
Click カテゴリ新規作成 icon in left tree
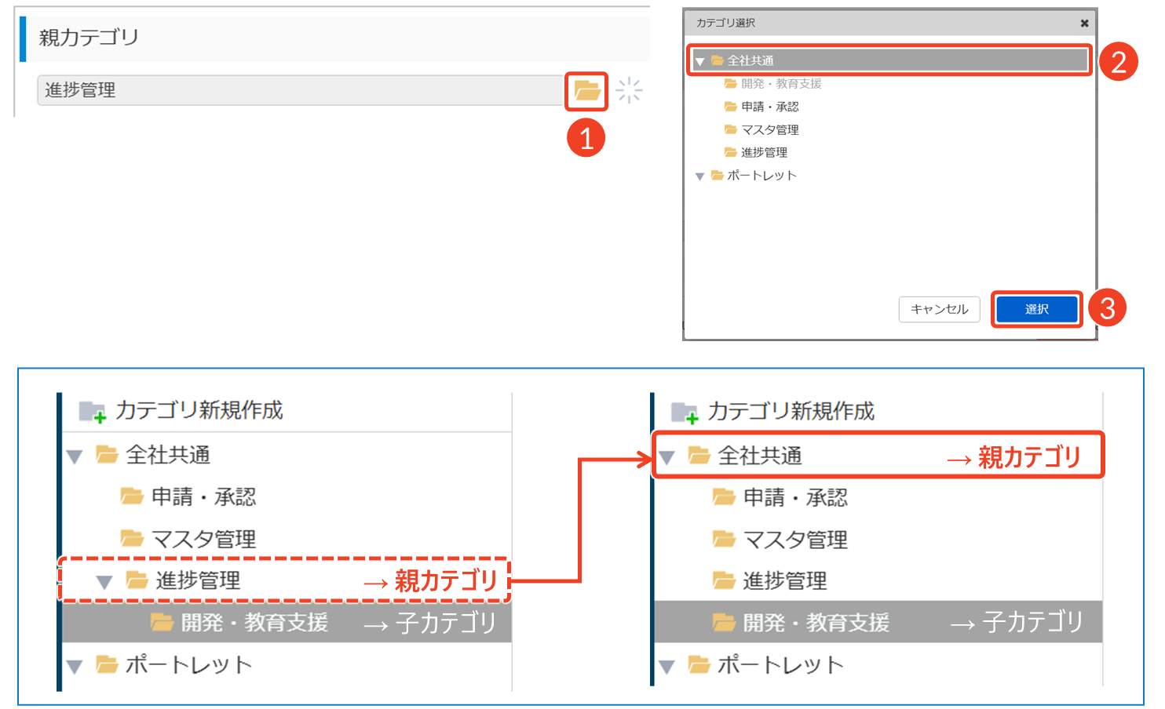[x=93, y=411]
